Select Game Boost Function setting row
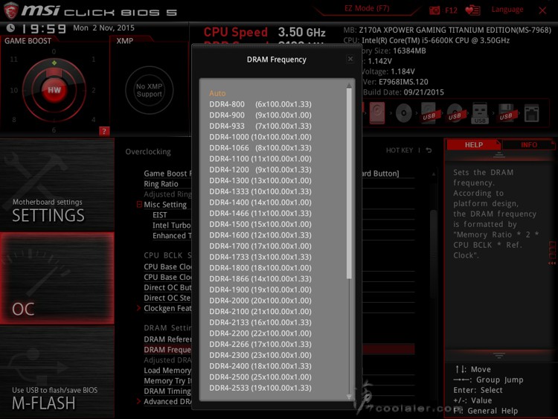Screen dimensions: 558x419 [x=167, y=173]
